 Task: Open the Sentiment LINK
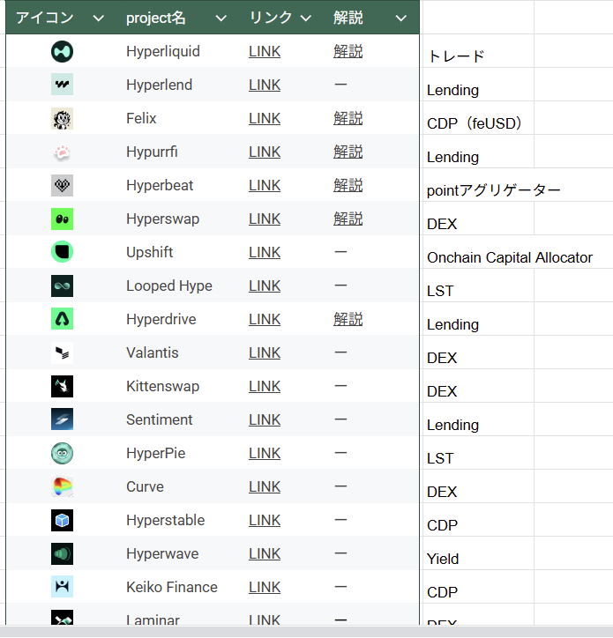point(265,419)
